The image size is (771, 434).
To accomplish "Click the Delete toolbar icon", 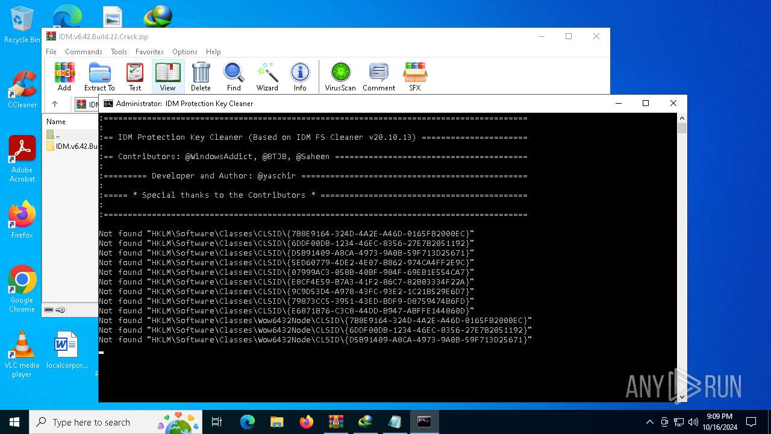I will point(201,77).
